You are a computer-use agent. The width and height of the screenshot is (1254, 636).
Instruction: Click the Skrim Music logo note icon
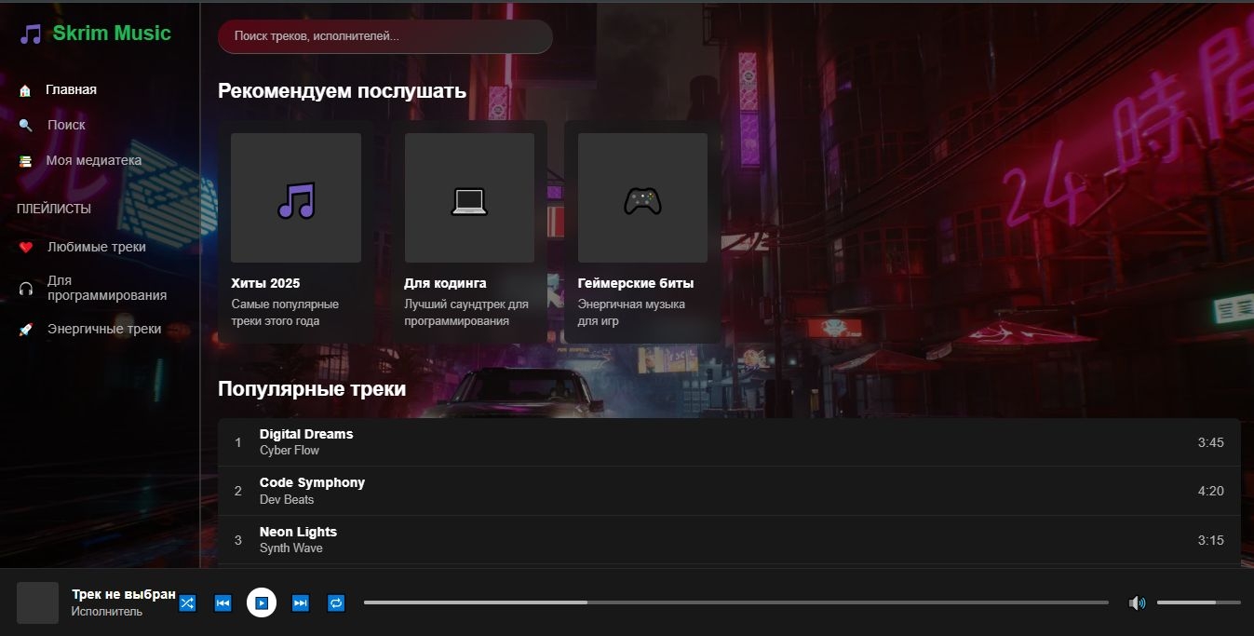[x=31, y=34]
